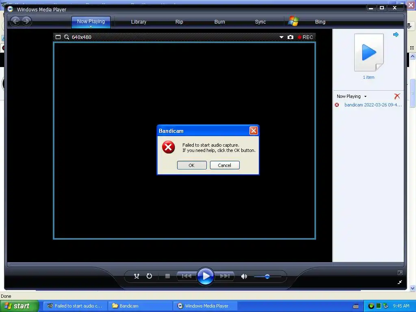The height and width of the screenshot is (312, 416).
Task: Switch to compact mode
Action: pos(400,282)
